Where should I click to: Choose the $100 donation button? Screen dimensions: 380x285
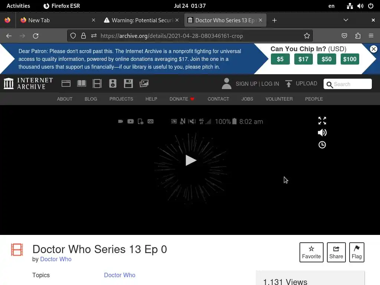pyautogui.click(x=350, y=59)
